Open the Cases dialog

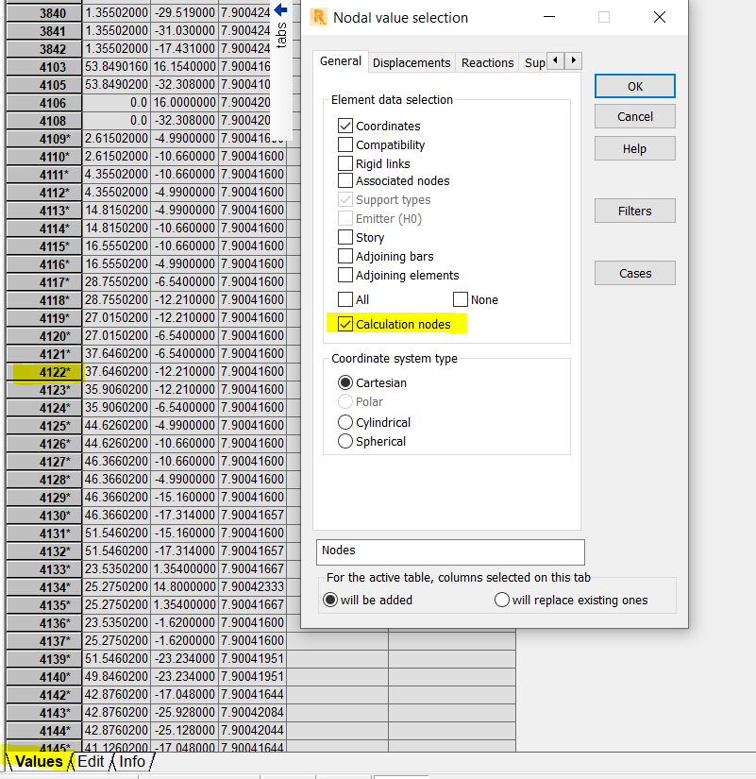coord(633,272)
